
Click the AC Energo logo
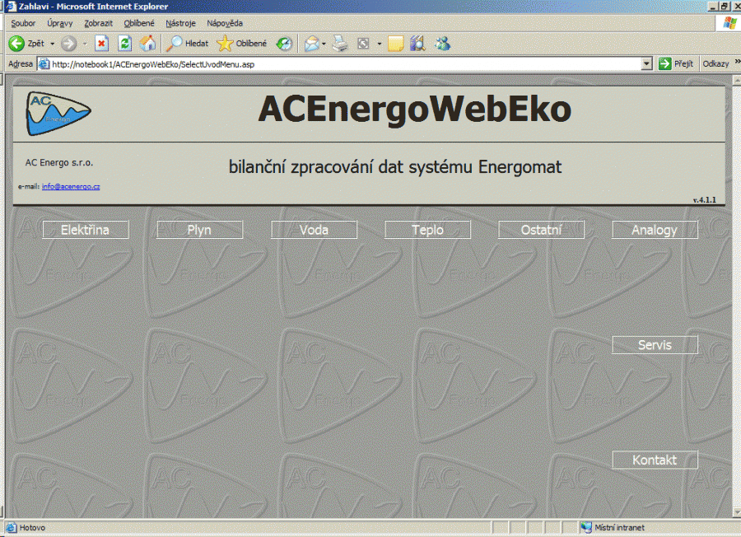tap(58, 114)
